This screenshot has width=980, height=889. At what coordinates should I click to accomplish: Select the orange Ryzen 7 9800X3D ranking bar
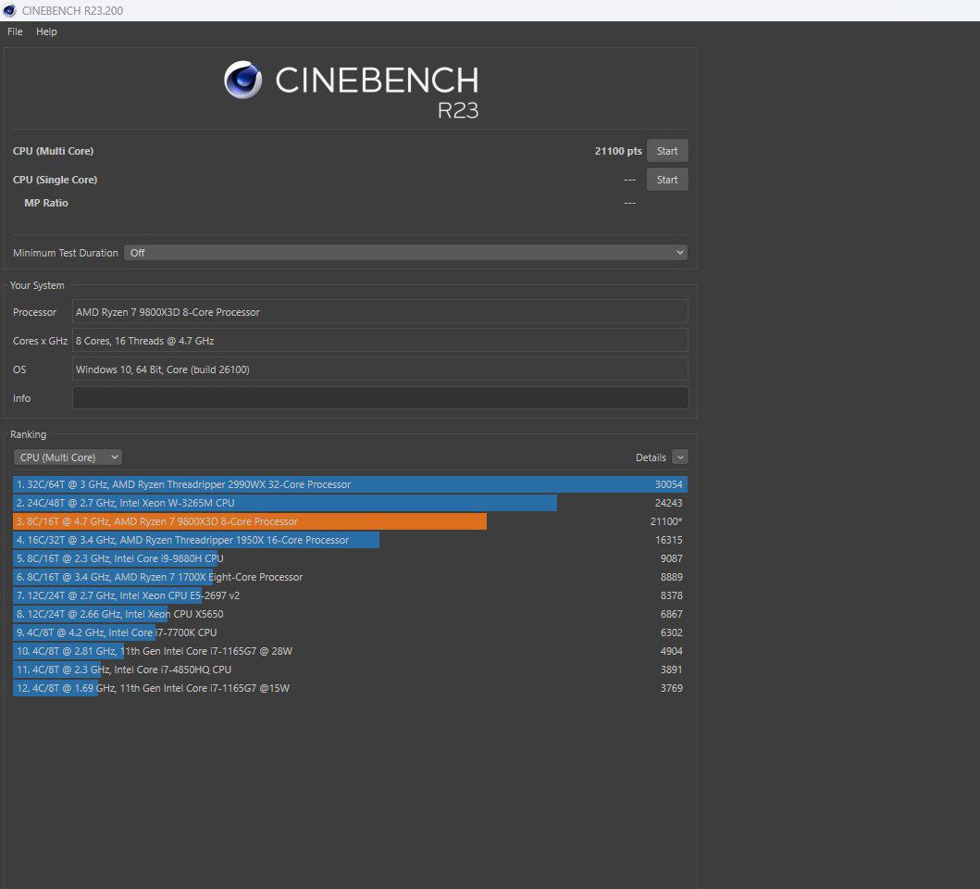click(250, 521)
